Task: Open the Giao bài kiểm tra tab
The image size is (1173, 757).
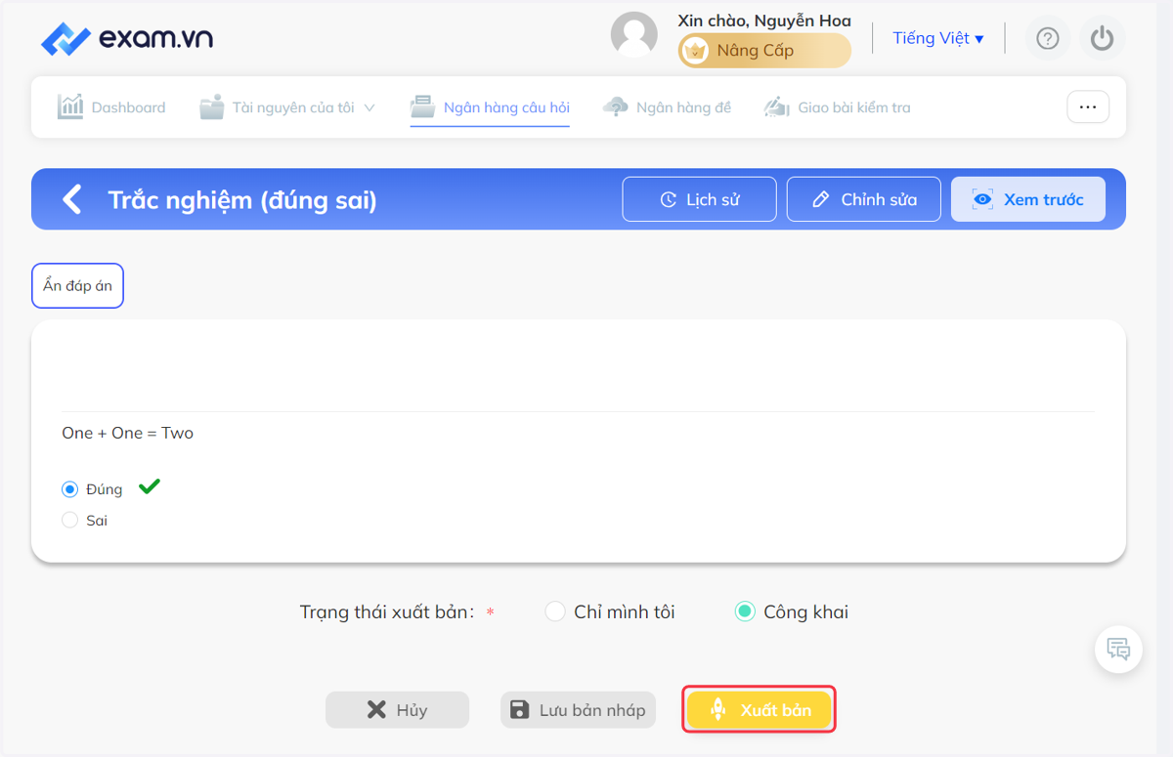Action: (x=837, y=107)
